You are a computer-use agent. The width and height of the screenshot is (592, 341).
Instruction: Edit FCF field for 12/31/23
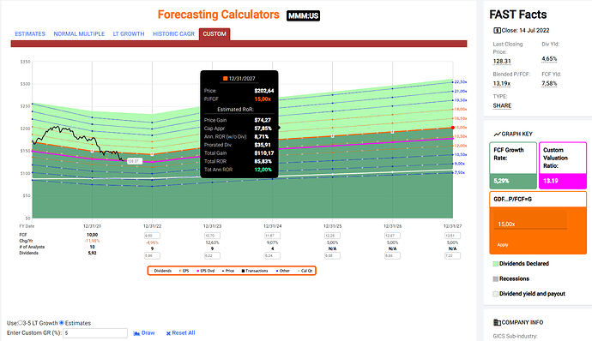click(212, 236)
